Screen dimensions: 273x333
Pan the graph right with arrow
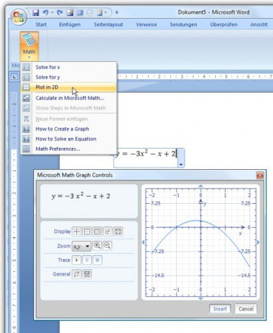coord(258,242)
